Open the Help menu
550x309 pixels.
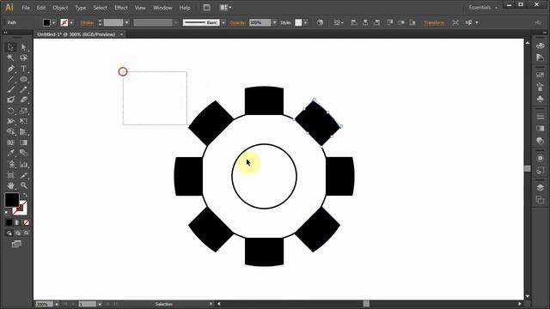pyautogui.click(x=185, y=8)
